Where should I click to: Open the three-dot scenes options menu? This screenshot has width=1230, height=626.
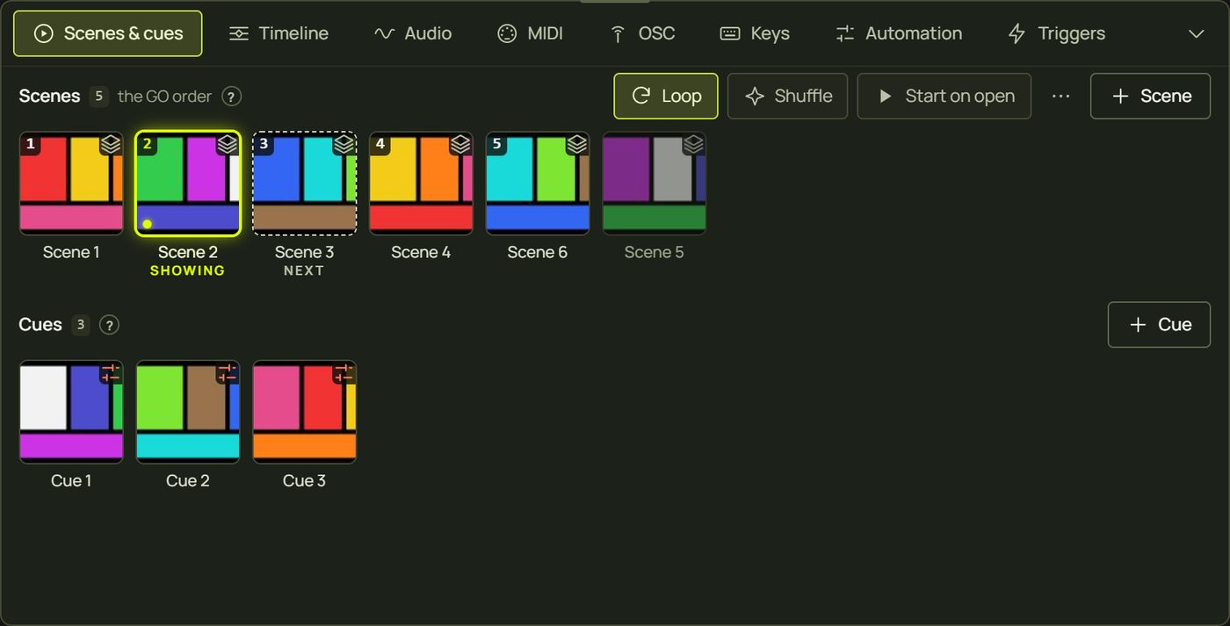[x=1061, y=96]
